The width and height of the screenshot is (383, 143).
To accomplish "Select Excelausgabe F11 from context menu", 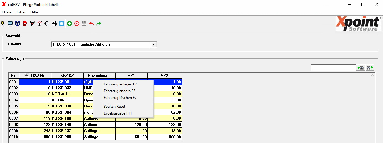I will (x=123, y=113).
